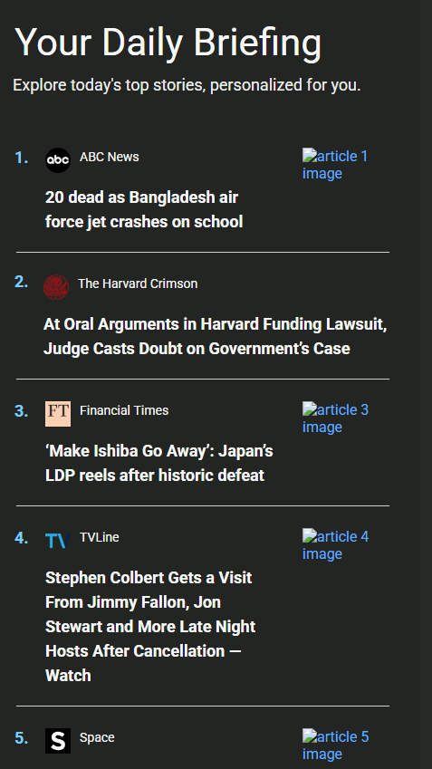Image resolution: width=432 pixels, height=769 pixels.
Task: Click the Space logo icon
Action: (x=58, y=741)
